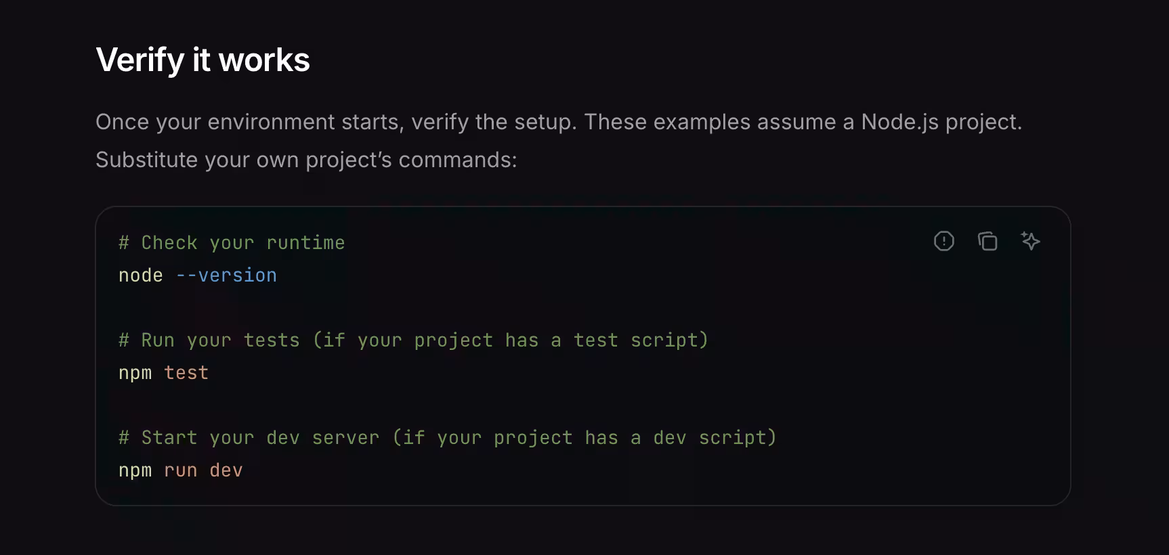Copy the snippet using the duplicate-squares icon
This screenshot has width=1169, height=555.
988,241
